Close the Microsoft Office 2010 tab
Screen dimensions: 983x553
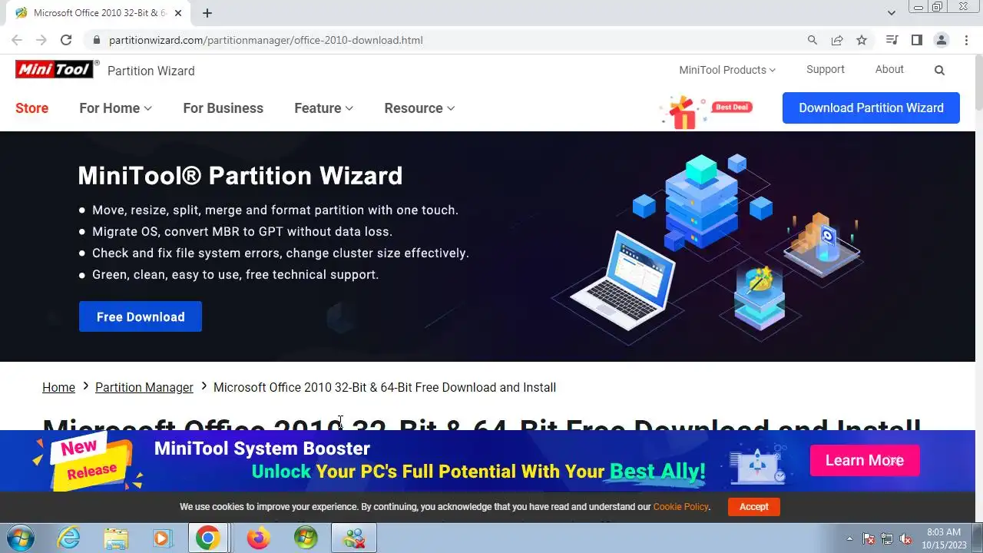tap(178, 12)
